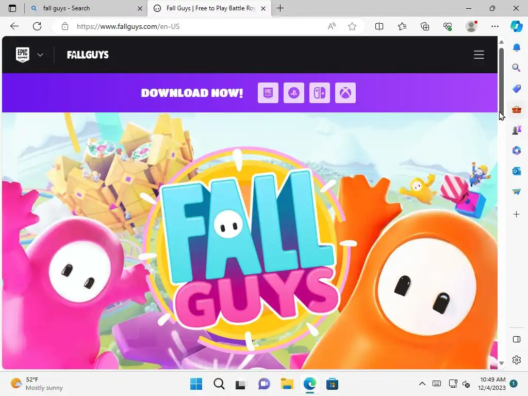Open Browser essentials heart icon
528x396 pixels.
(x=448, y=26)
